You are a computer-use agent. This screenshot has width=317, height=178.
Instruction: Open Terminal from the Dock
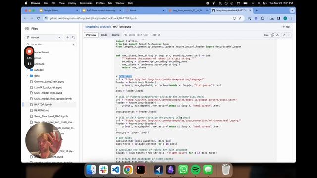pyautogui.click(x=140, y=170)
